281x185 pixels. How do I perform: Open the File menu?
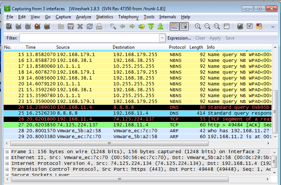coord(10,17)
